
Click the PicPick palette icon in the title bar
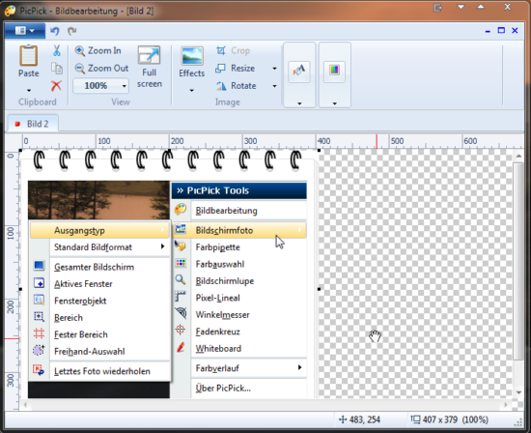pyautogui.click(x=11, y=11)
